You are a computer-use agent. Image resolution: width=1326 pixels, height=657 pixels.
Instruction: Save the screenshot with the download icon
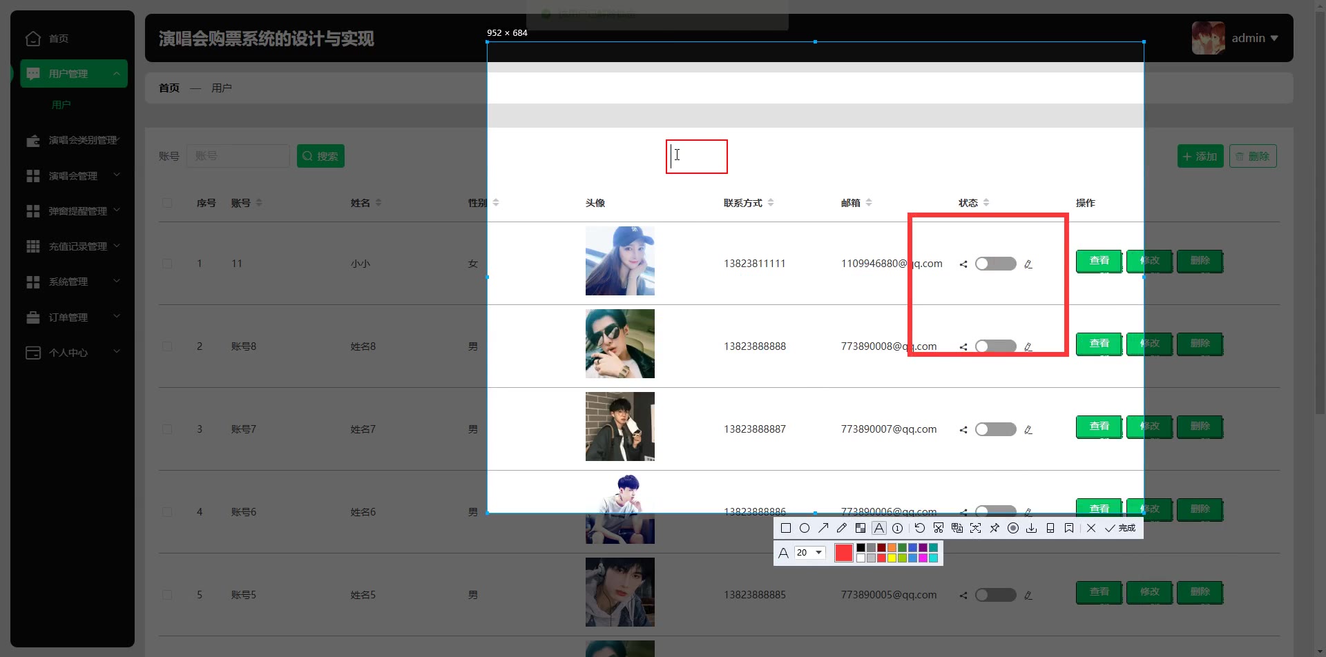(x=1032, y=528)
